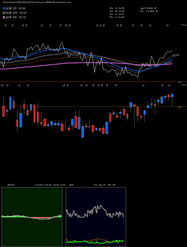Click the last blue candlestick at far right

click(172, 95)
